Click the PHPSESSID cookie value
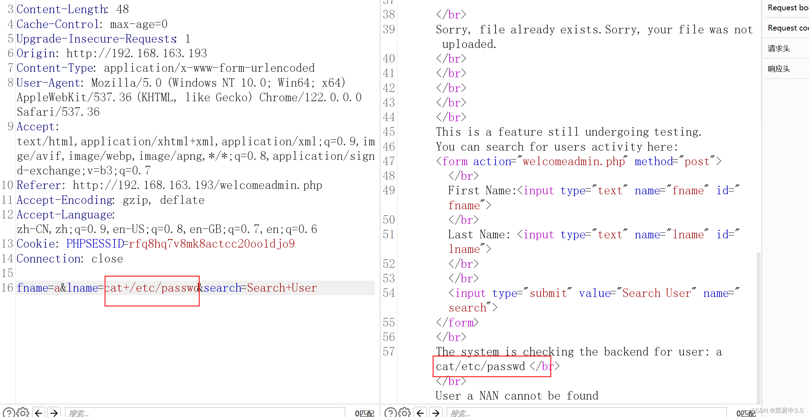 point(211,244)
